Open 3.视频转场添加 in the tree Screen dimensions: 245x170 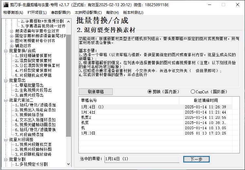(x=31, y=115)
